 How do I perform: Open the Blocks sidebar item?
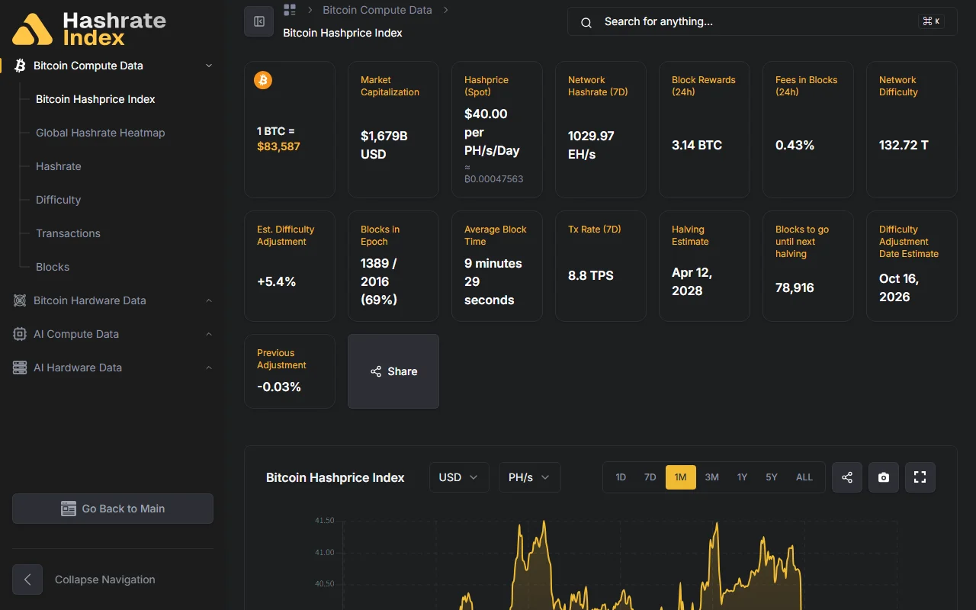click(x=53, y=267)
